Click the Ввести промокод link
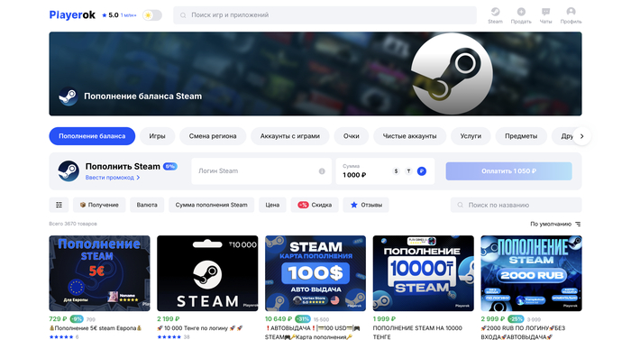Viewport: 631px width, 340px height. [x=113, y=178]
